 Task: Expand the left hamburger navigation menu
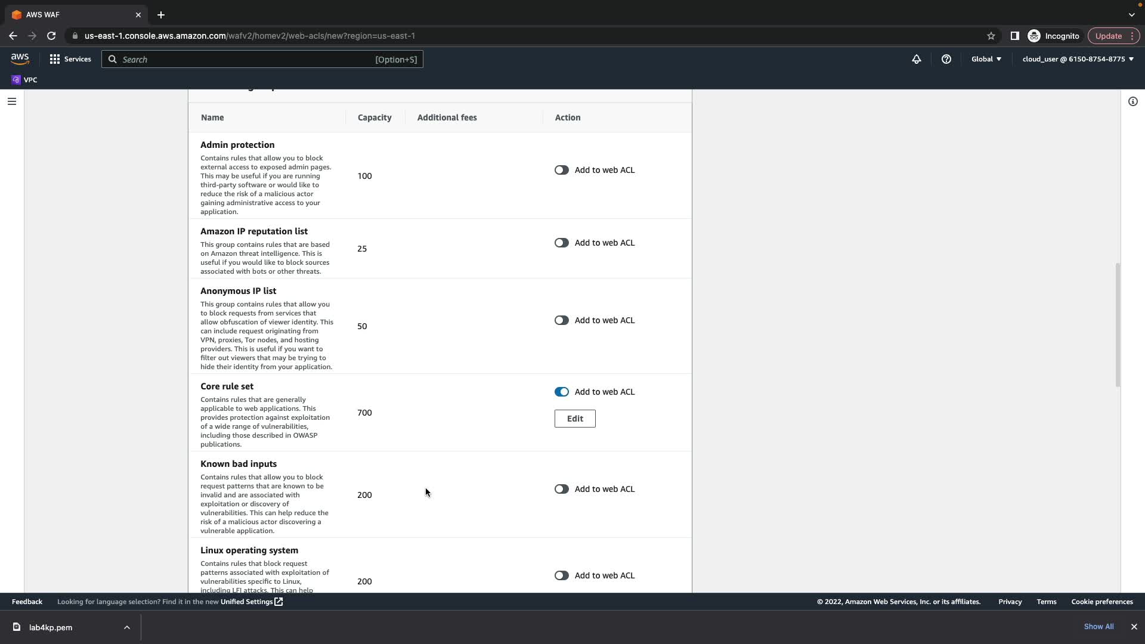pyautogui.click(x=11, y=101)
